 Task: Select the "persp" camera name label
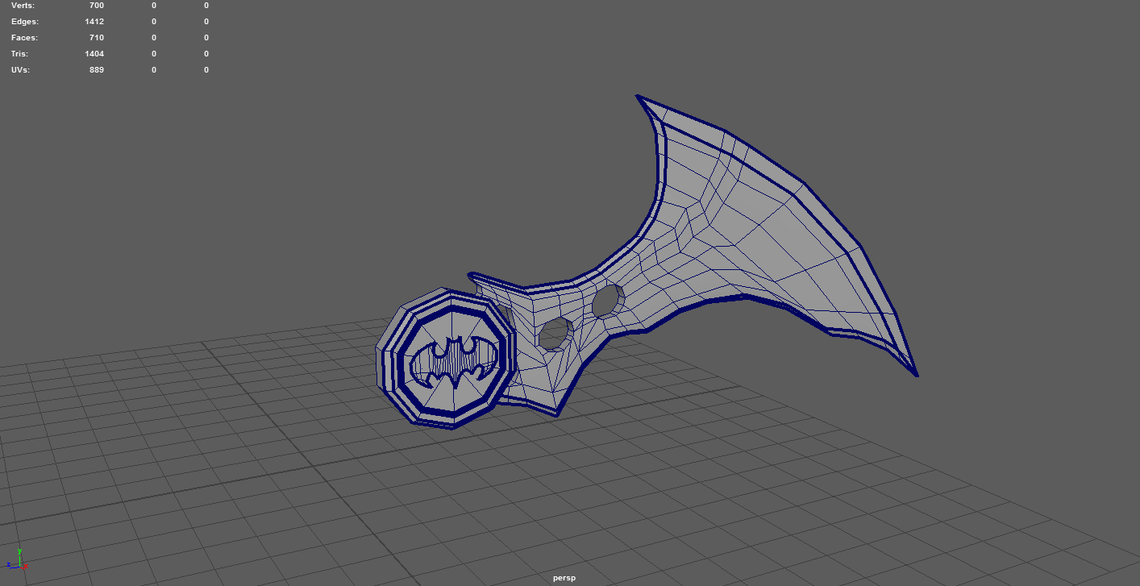(x=564, y=578)
